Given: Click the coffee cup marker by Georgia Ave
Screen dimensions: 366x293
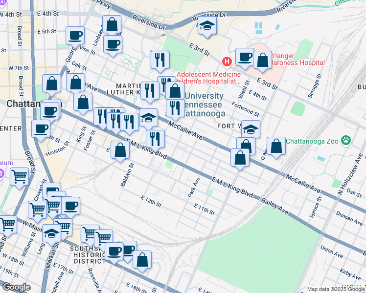Looking at the screenshot, I should coord(75,36).
